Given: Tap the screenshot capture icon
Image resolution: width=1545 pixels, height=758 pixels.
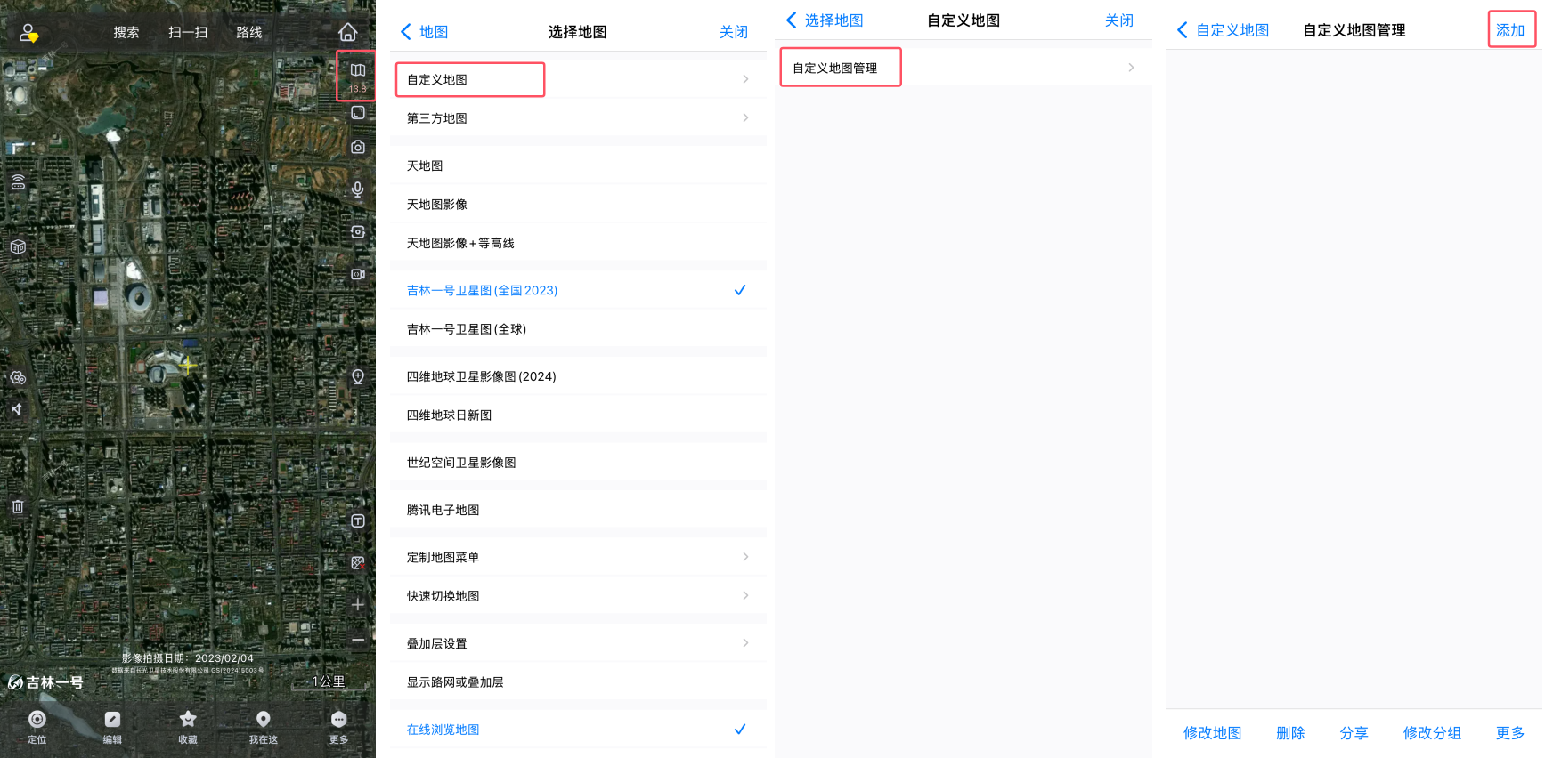Looking at the screenshot, I should point(358,232).
